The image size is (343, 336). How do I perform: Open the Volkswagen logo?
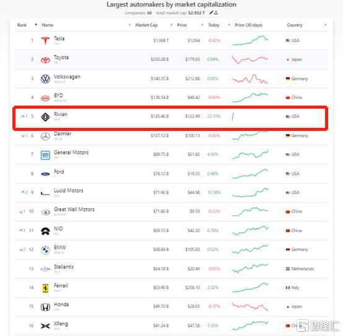point(45,79)
